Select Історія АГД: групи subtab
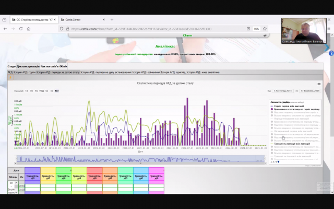Screen dimensions: 334x209 (25, 72)
